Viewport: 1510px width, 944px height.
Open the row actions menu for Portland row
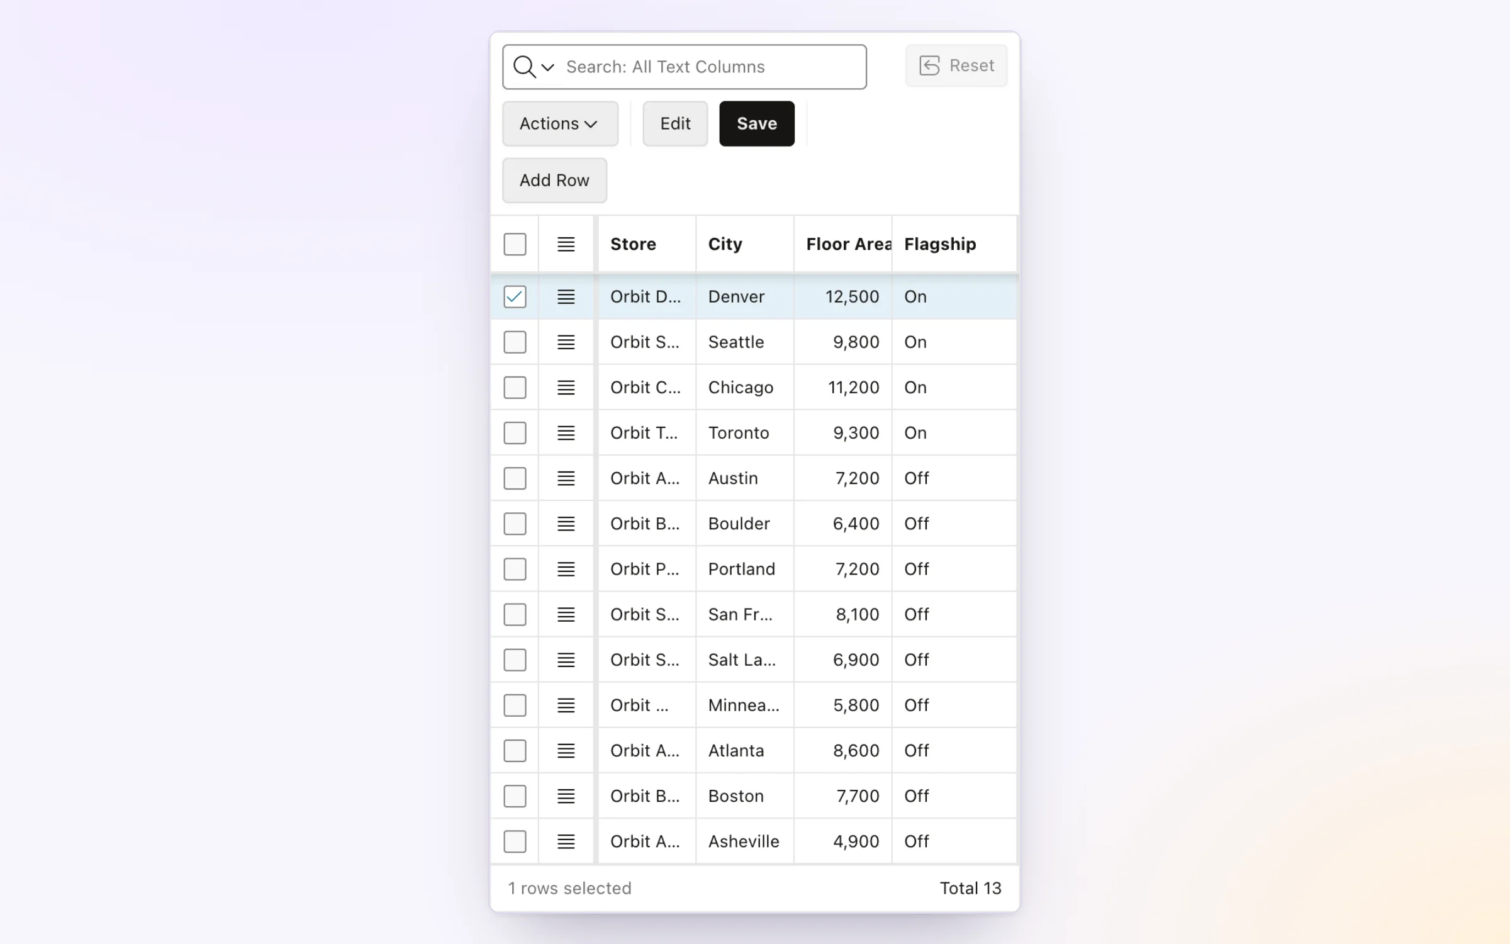[x=566, y=568]
